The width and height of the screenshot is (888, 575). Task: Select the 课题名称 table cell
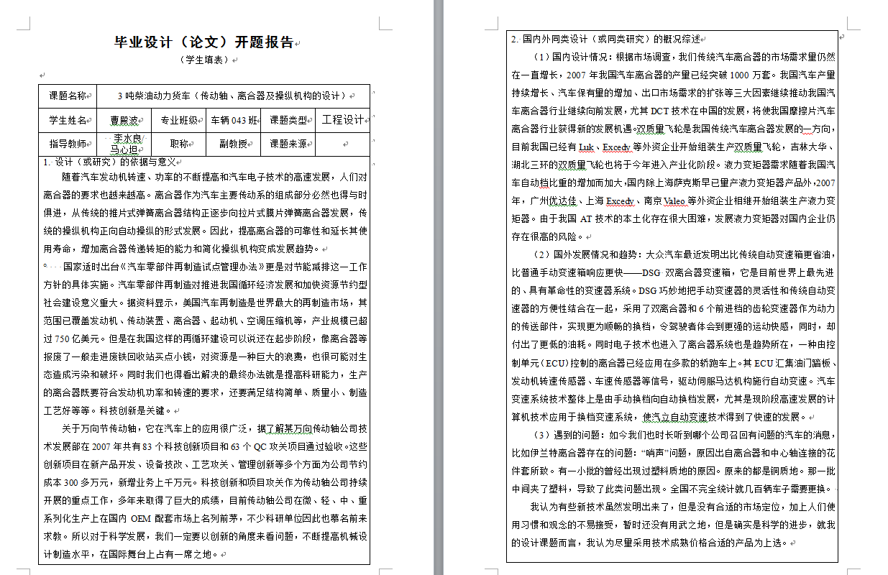click(67, 96)
